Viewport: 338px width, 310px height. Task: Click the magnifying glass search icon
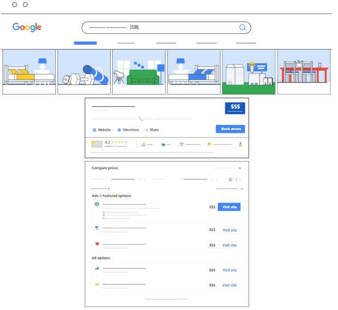[x=243, y=28]
